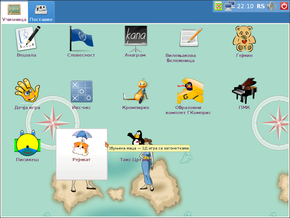Launch the ПМК piano application
The image size is (290, 218).
(244, 92)
